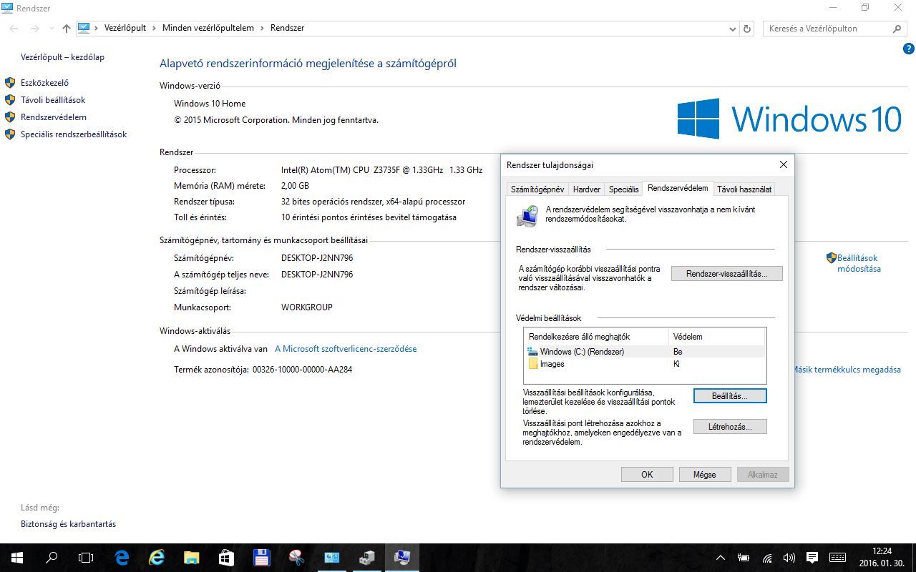Image resolution: width=916 pixels, height=572 pixels.
Task: Open Biztonság és karbantartás link
Action: click(68, 524)
